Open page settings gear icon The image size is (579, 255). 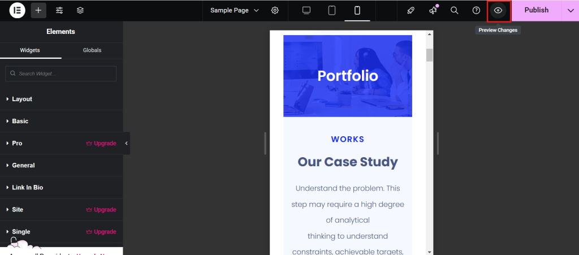(275, 10)
